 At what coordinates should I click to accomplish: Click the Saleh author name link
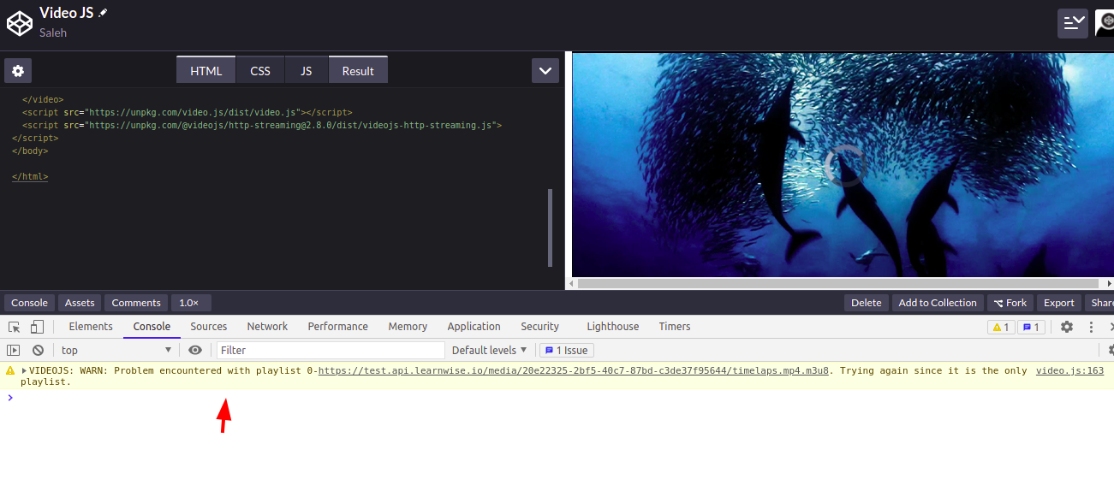[53, 33]
